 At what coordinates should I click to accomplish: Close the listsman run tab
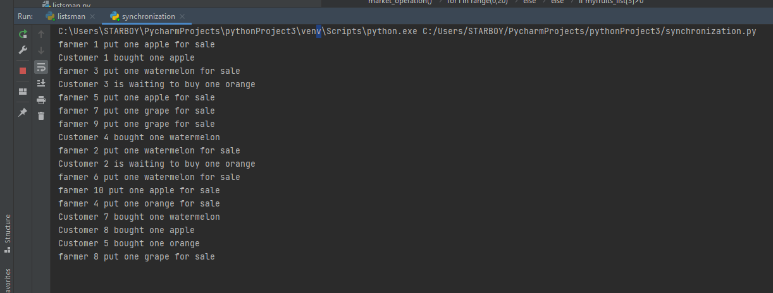coord(92,16)
